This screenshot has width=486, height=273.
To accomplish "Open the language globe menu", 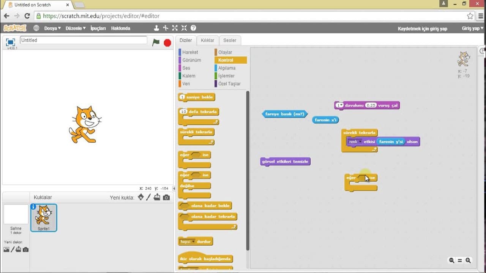I will coord(36,28).
